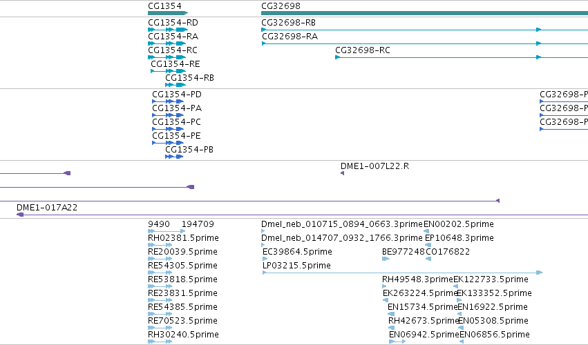Click protein CG1354-PD label

pyautogui.click(x=177, y=95)
